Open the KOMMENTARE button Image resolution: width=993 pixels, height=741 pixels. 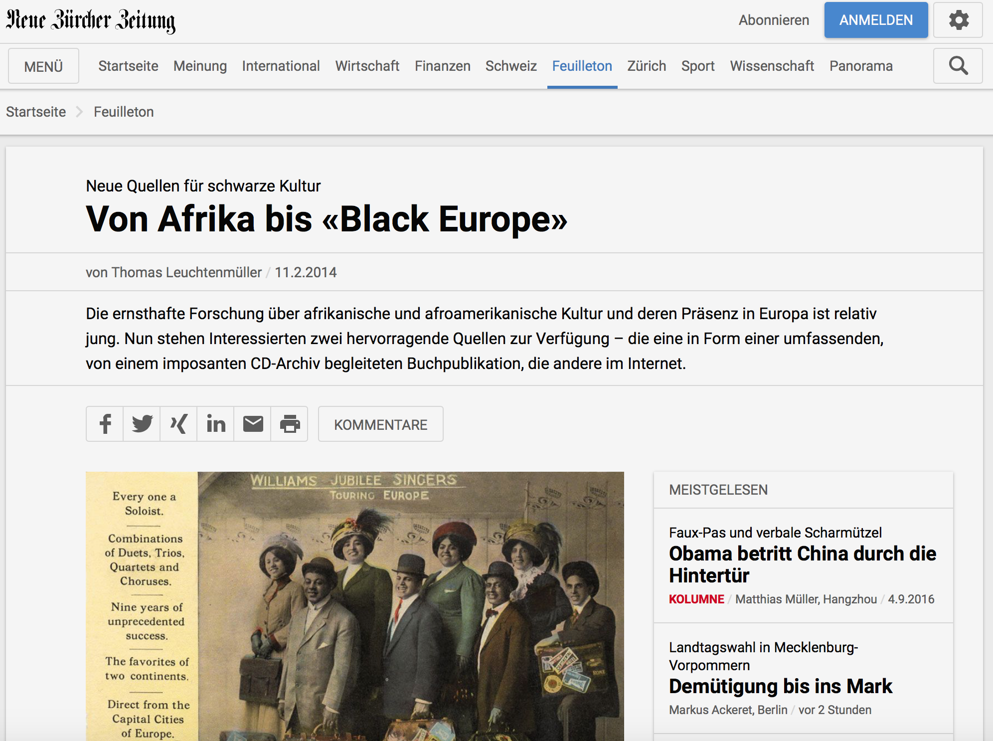pyautogui.click(x=380, y=424)
